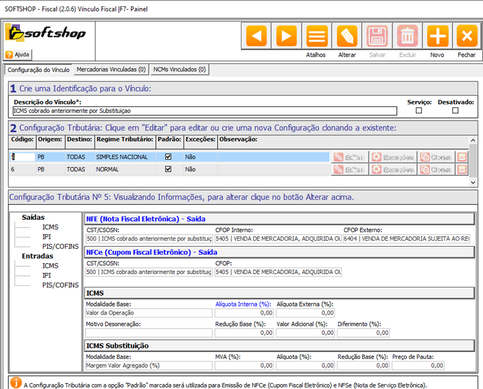
Task: Toggle Padrão checkbox for SIMPLES NACIONAL row
Action: pyautogui.click(x=168, y=157)
